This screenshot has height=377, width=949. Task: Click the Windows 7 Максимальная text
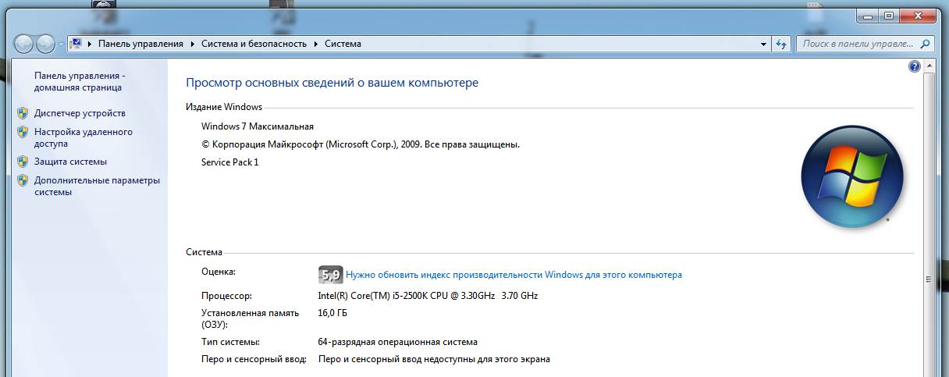point(257,126)
